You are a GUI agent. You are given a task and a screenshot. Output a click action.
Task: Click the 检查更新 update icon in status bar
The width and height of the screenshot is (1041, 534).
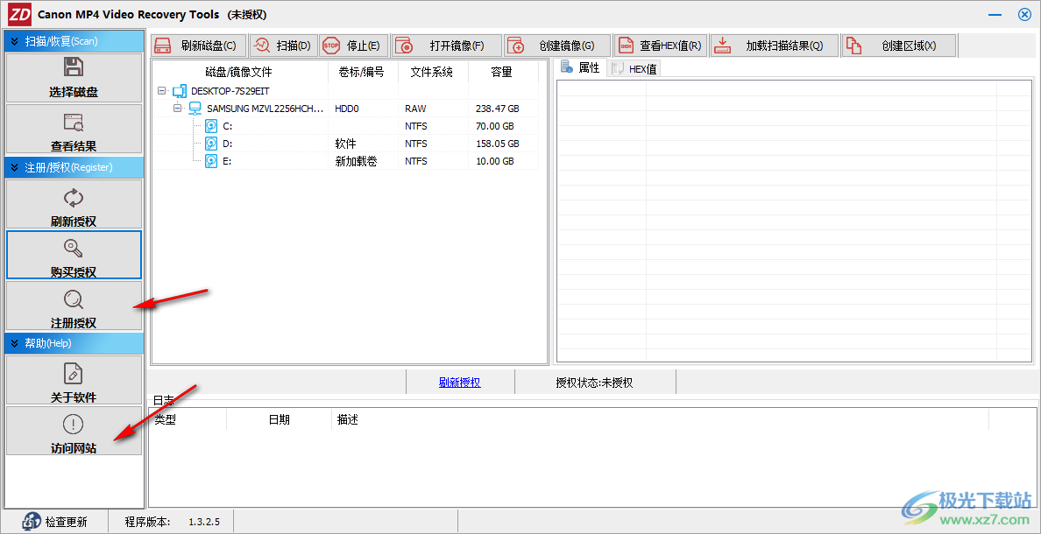tap(31, 522)
